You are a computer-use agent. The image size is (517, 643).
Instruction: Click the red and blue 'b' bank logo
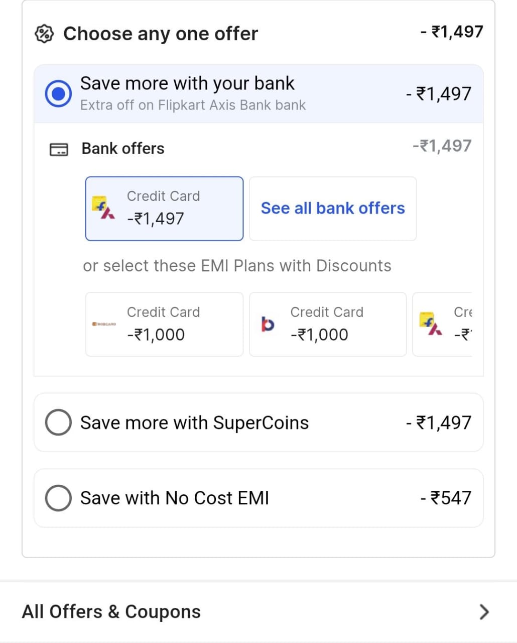(x=268, y=324)
